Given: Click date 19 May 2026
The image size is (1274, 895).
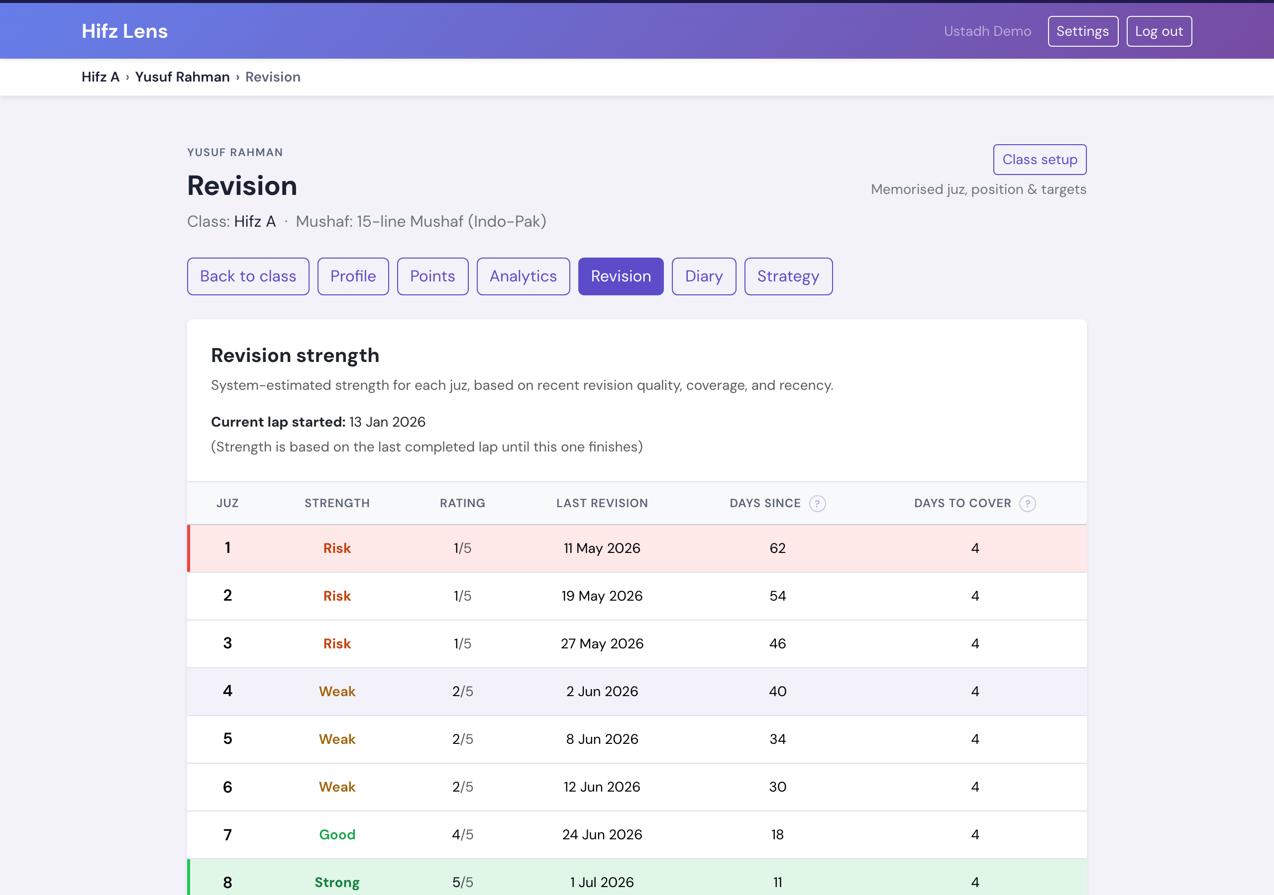Looking at the screenshot, I should coord(602,596).
